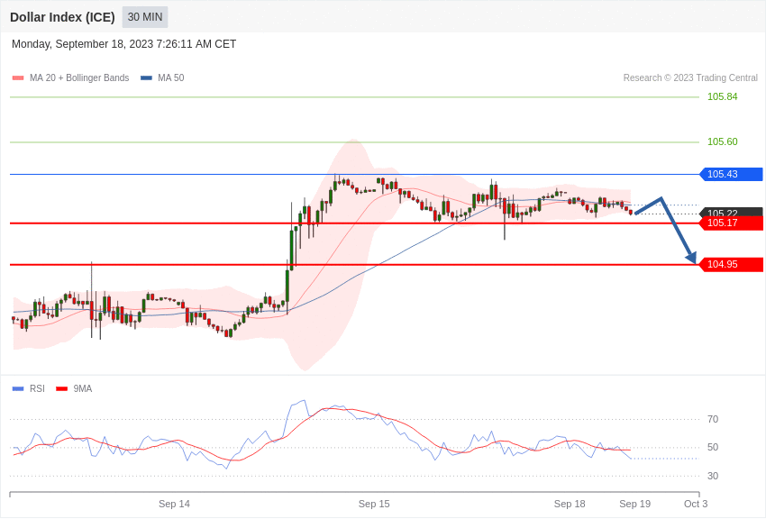Click the 30 MIN timeframe badge
This screenshot has width=766, height=519.
(145, 17)
